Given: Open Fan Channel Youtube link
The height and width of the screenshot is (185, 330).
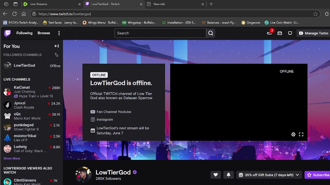Looking at the screenshot, I should pos(111,112).
